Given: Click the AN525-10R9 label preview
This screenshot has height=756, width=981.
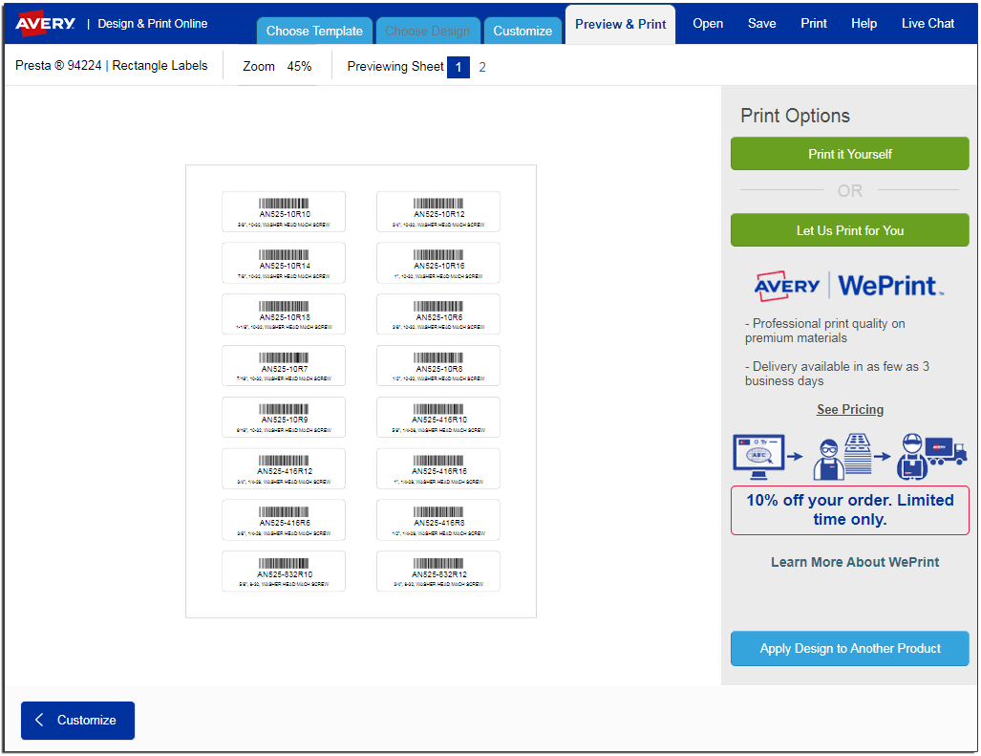Looking at the screenshot, I should [x=284, y=417].
